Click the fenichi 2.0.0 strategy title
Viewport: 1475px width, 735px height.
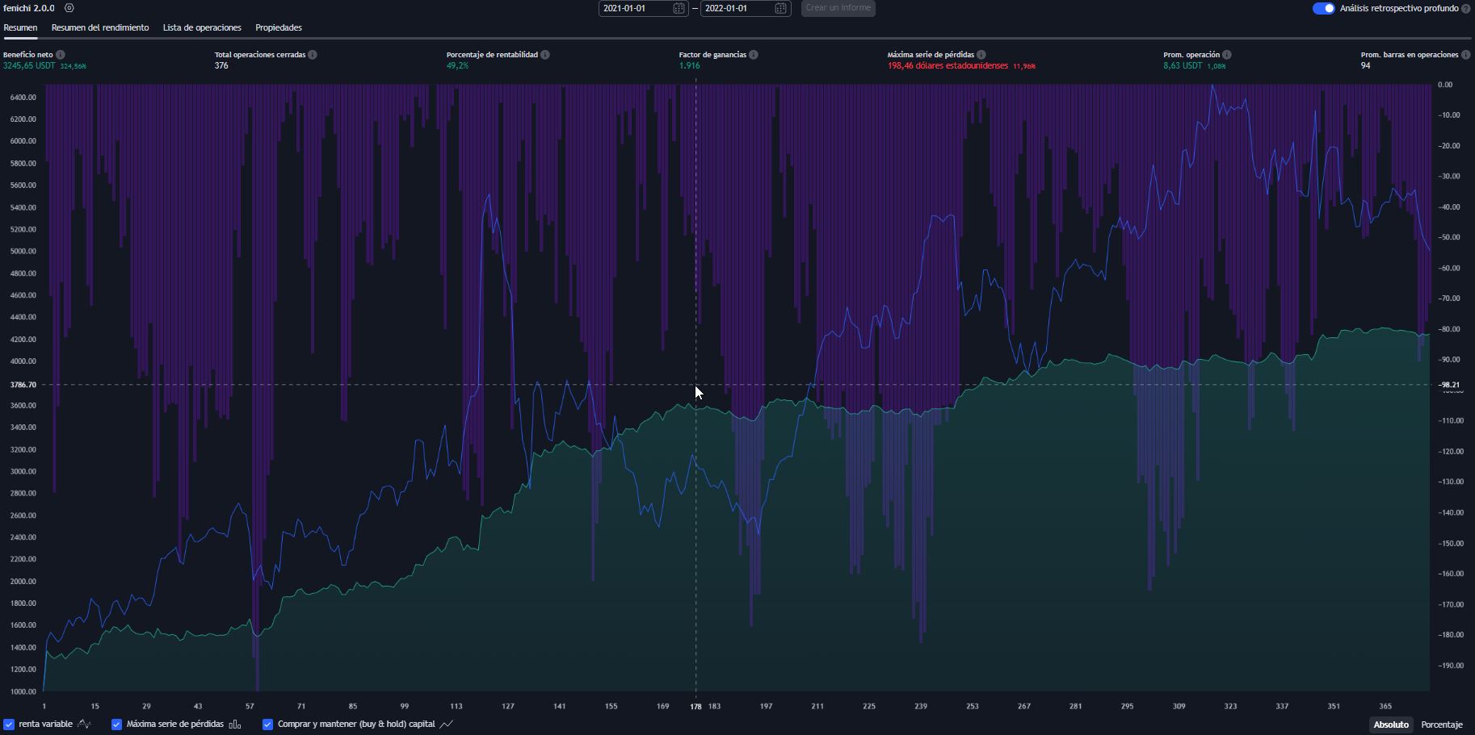[29, 8]
